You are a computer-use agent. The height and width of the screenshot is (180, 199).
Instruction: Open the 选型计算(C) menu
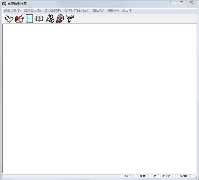tap(12, 11)
